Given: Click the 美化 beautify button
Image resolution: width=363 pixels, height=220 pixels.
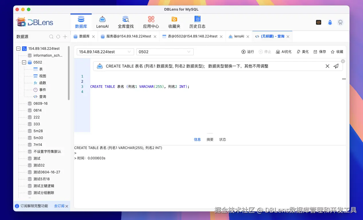Looking at the screenshot, I should [303, 52].
